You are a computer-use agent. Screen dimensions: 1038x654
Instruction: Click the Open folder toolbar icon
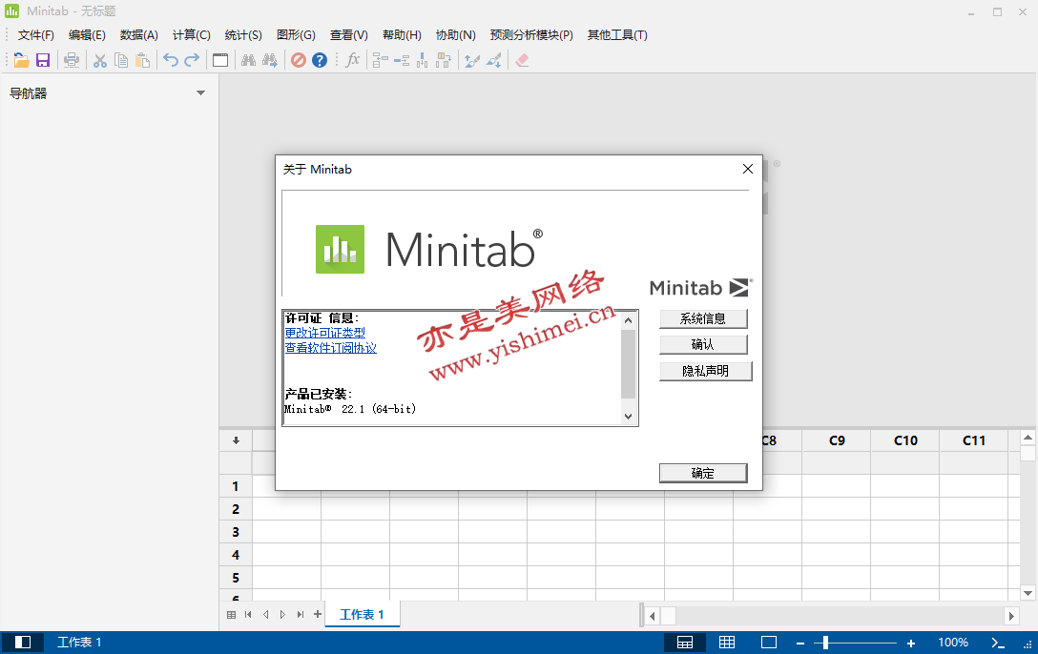click(21, 60)
